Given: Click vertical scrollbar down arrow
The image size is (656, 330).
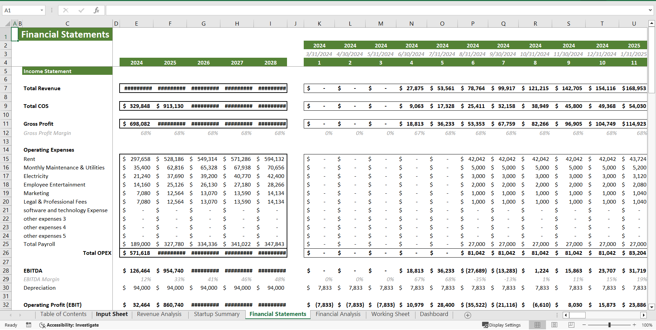Looking at the screenshot, I should [652, 307].
